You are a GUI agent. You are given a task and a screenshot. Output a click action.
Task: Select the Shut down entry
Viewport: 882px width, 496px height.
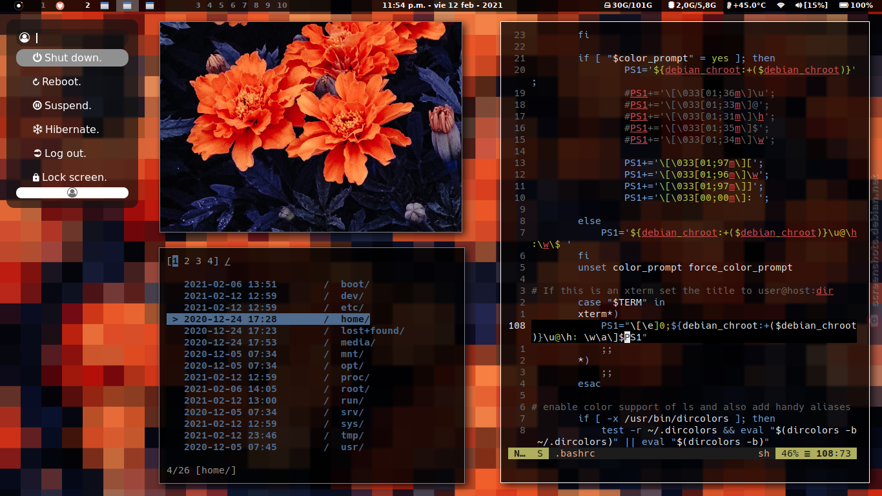click(x=72, y=57)
